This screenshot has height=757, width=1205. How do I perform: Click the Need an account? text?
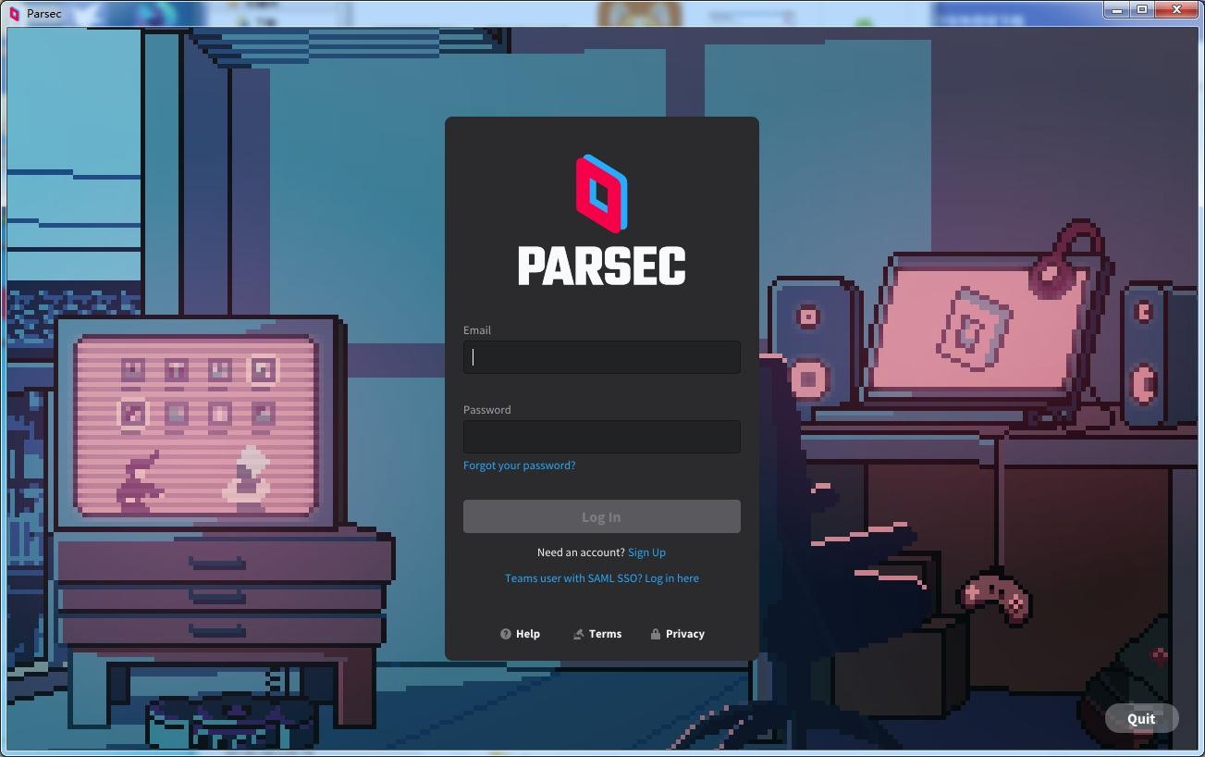pyautogui.click(x=581, y=552)
